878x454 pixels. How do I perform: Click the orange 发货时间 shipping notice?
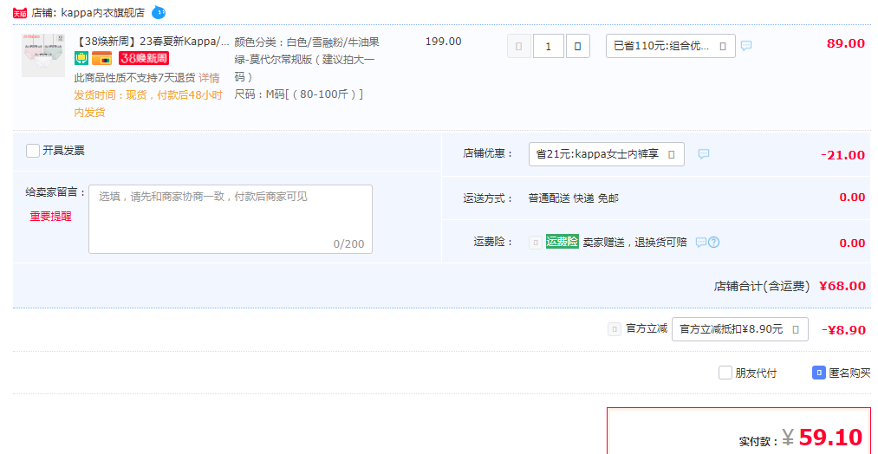click(148, 104)
